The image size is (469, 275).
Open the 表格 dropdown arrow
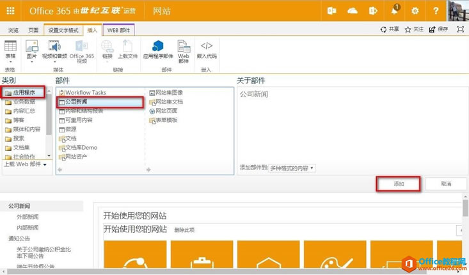10,62
